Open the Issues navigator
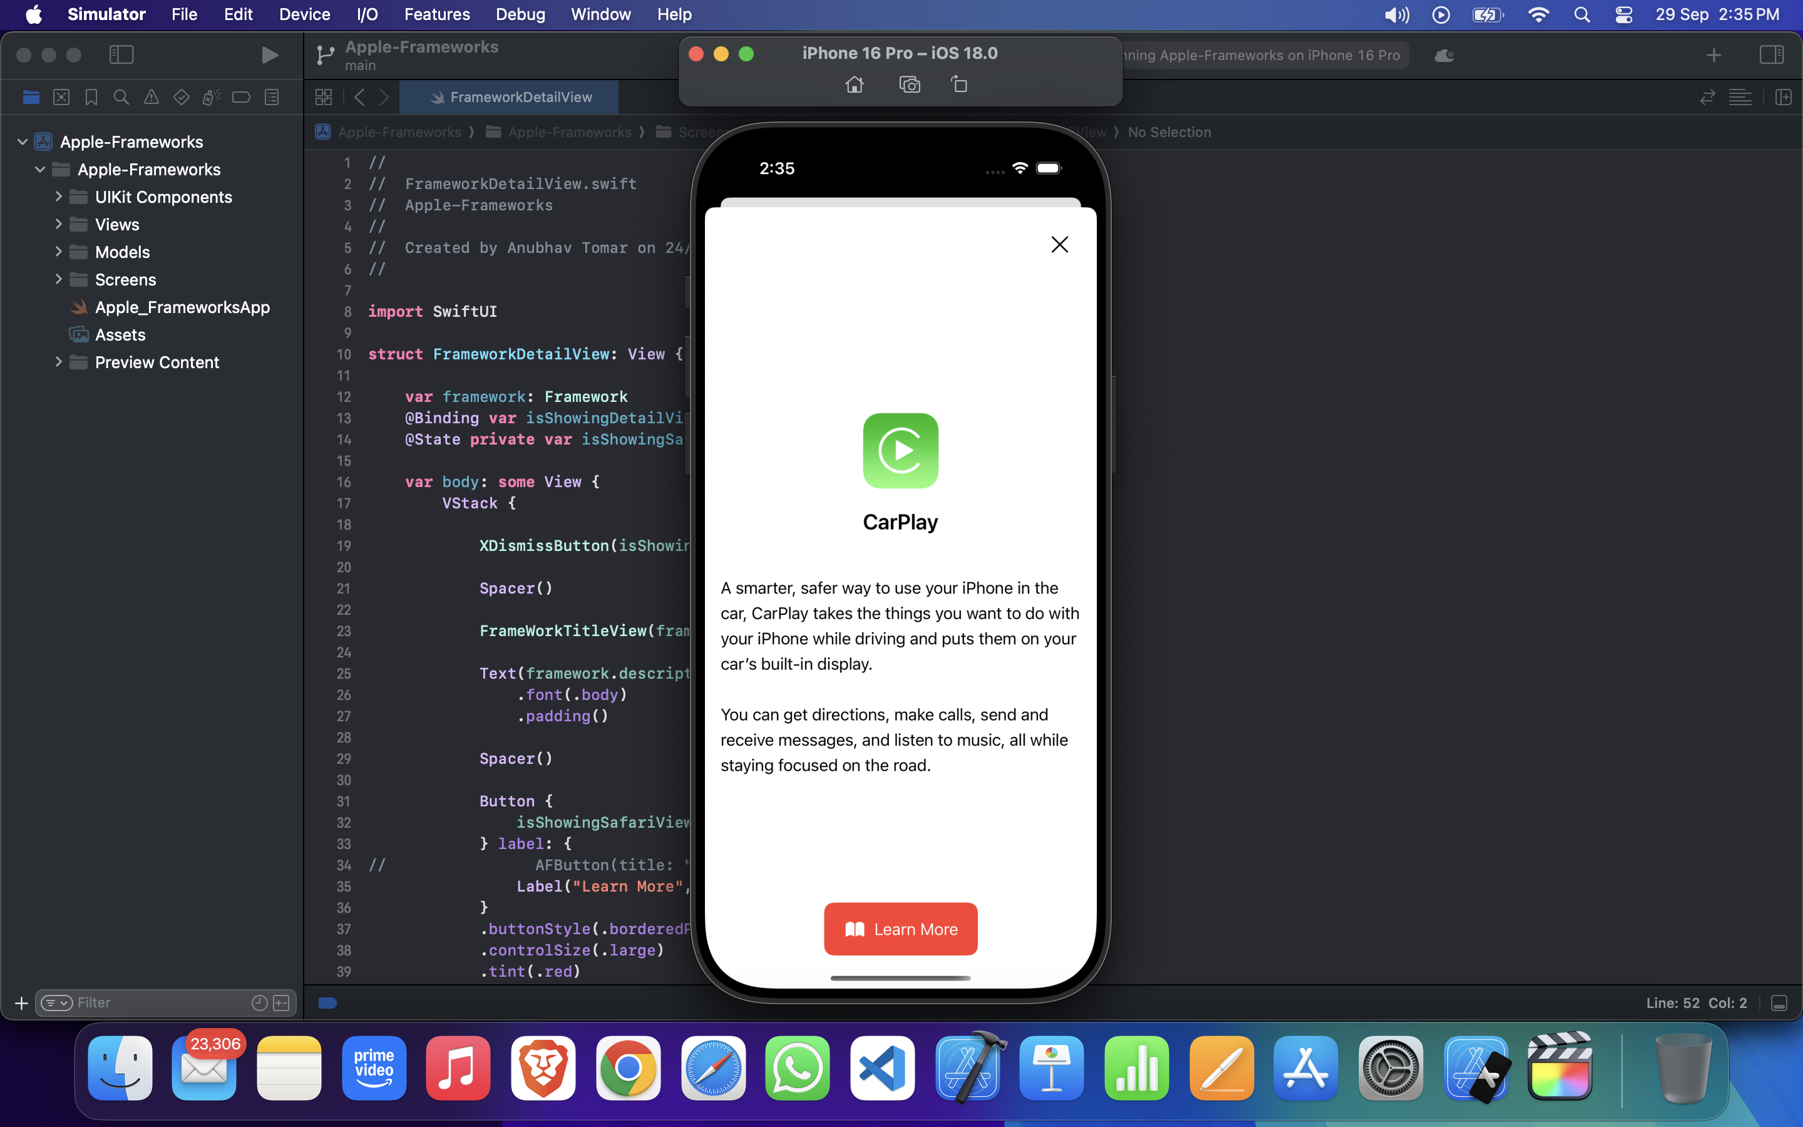 [x=152, y=97]
